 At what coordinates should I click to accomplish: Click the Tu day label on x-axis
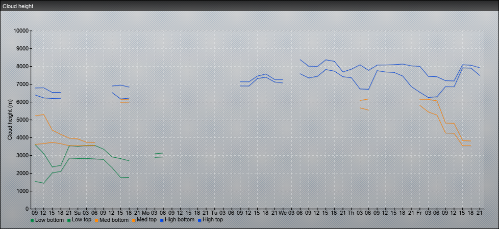[214, 213]
